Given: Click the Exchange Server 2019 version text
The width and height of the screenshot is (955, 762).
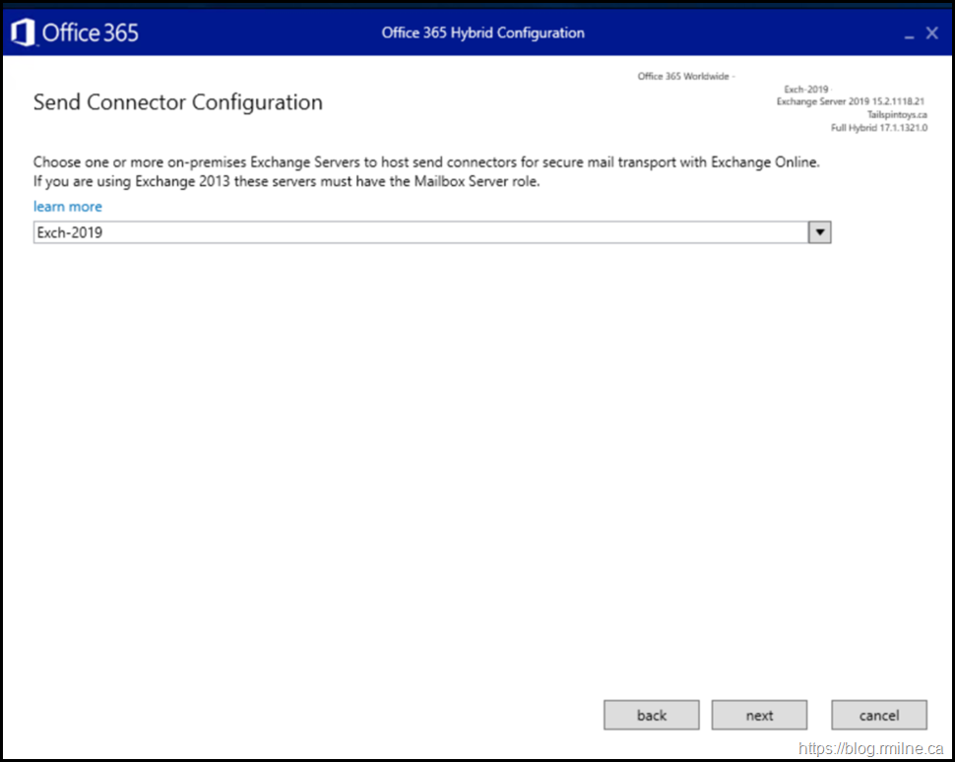Looking at the screenshot, I should (x=851, y=101).
